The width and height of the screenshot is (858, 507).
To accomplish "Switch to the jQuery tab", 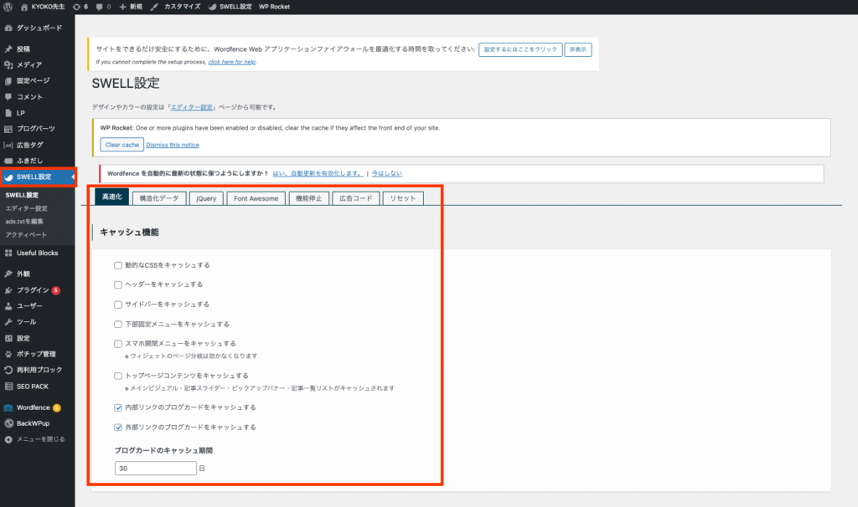I will (206, 198).
